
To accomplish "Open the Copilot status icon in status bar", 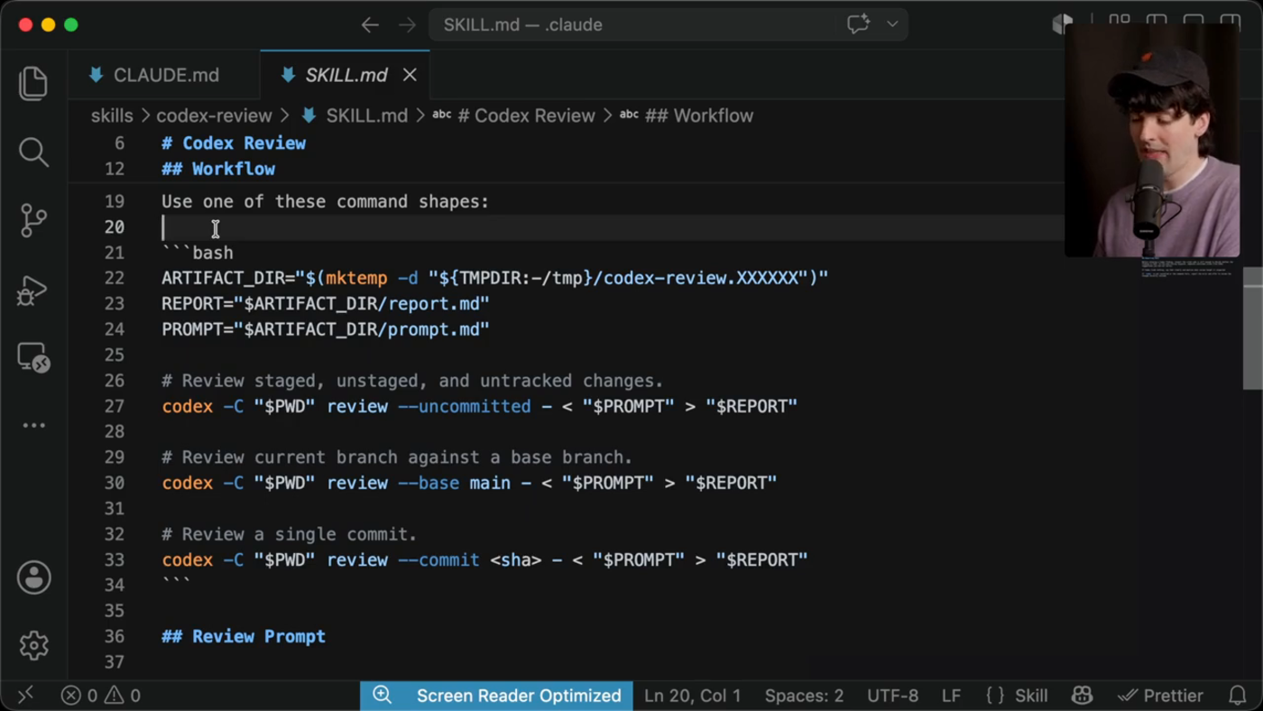I will tap(1082, 695).
